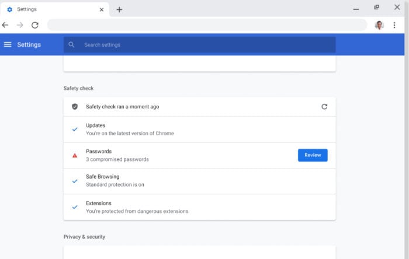The width and height of the screenshot is (409, 259).
Task: Open the Settings hamburger menu
Action: click(x=8, y=44)
